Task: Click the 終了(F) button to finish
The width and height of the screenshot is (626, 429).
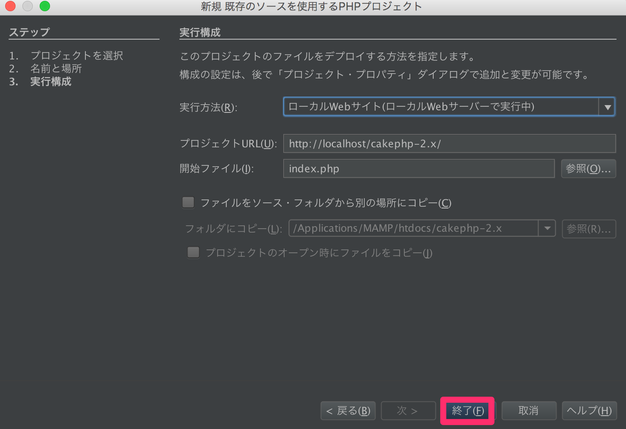Action: pos(468,410)
